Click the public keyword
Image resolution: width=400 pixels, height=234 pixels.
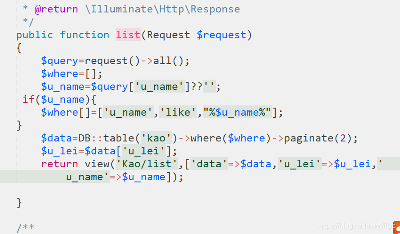click(x=35, y=35)
